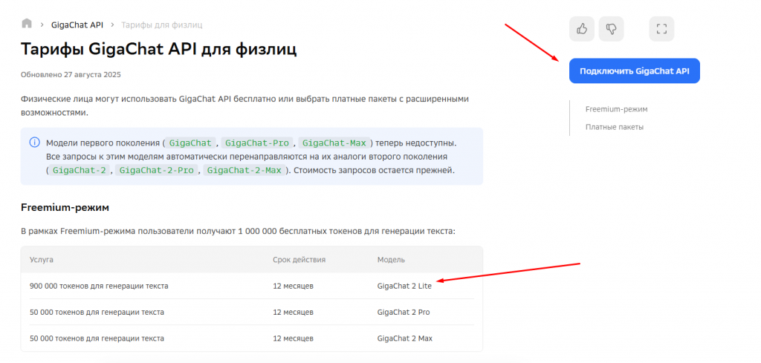Click 12 месяцев in GigaChat 2 Max row
Screen dimensions: 761x363
click(293, 339)
